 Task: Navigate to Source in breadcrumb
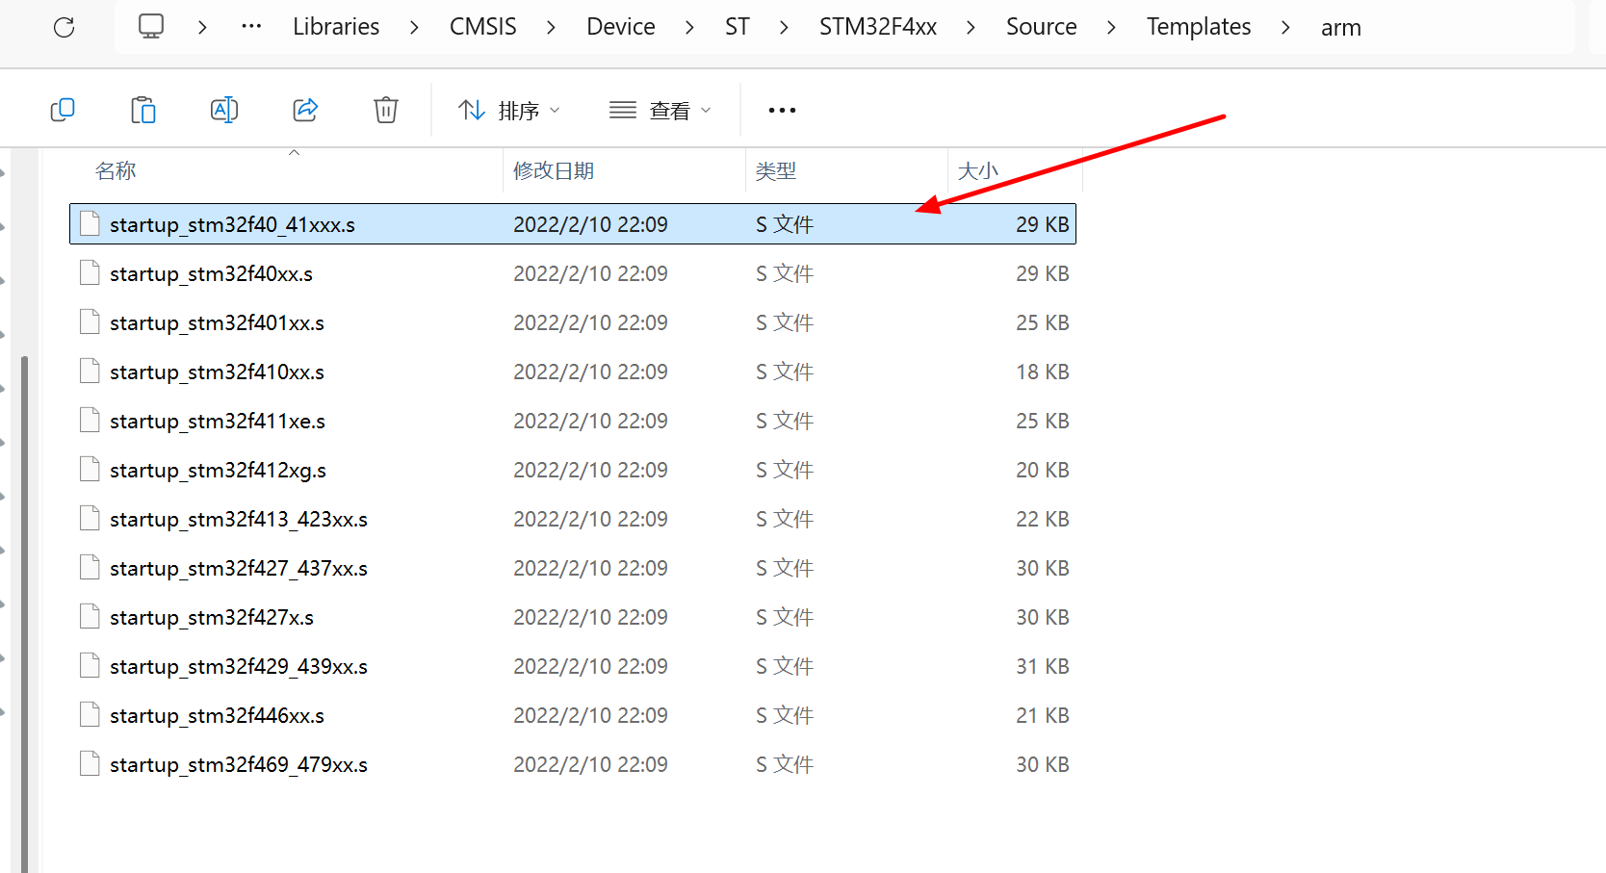1042,27
